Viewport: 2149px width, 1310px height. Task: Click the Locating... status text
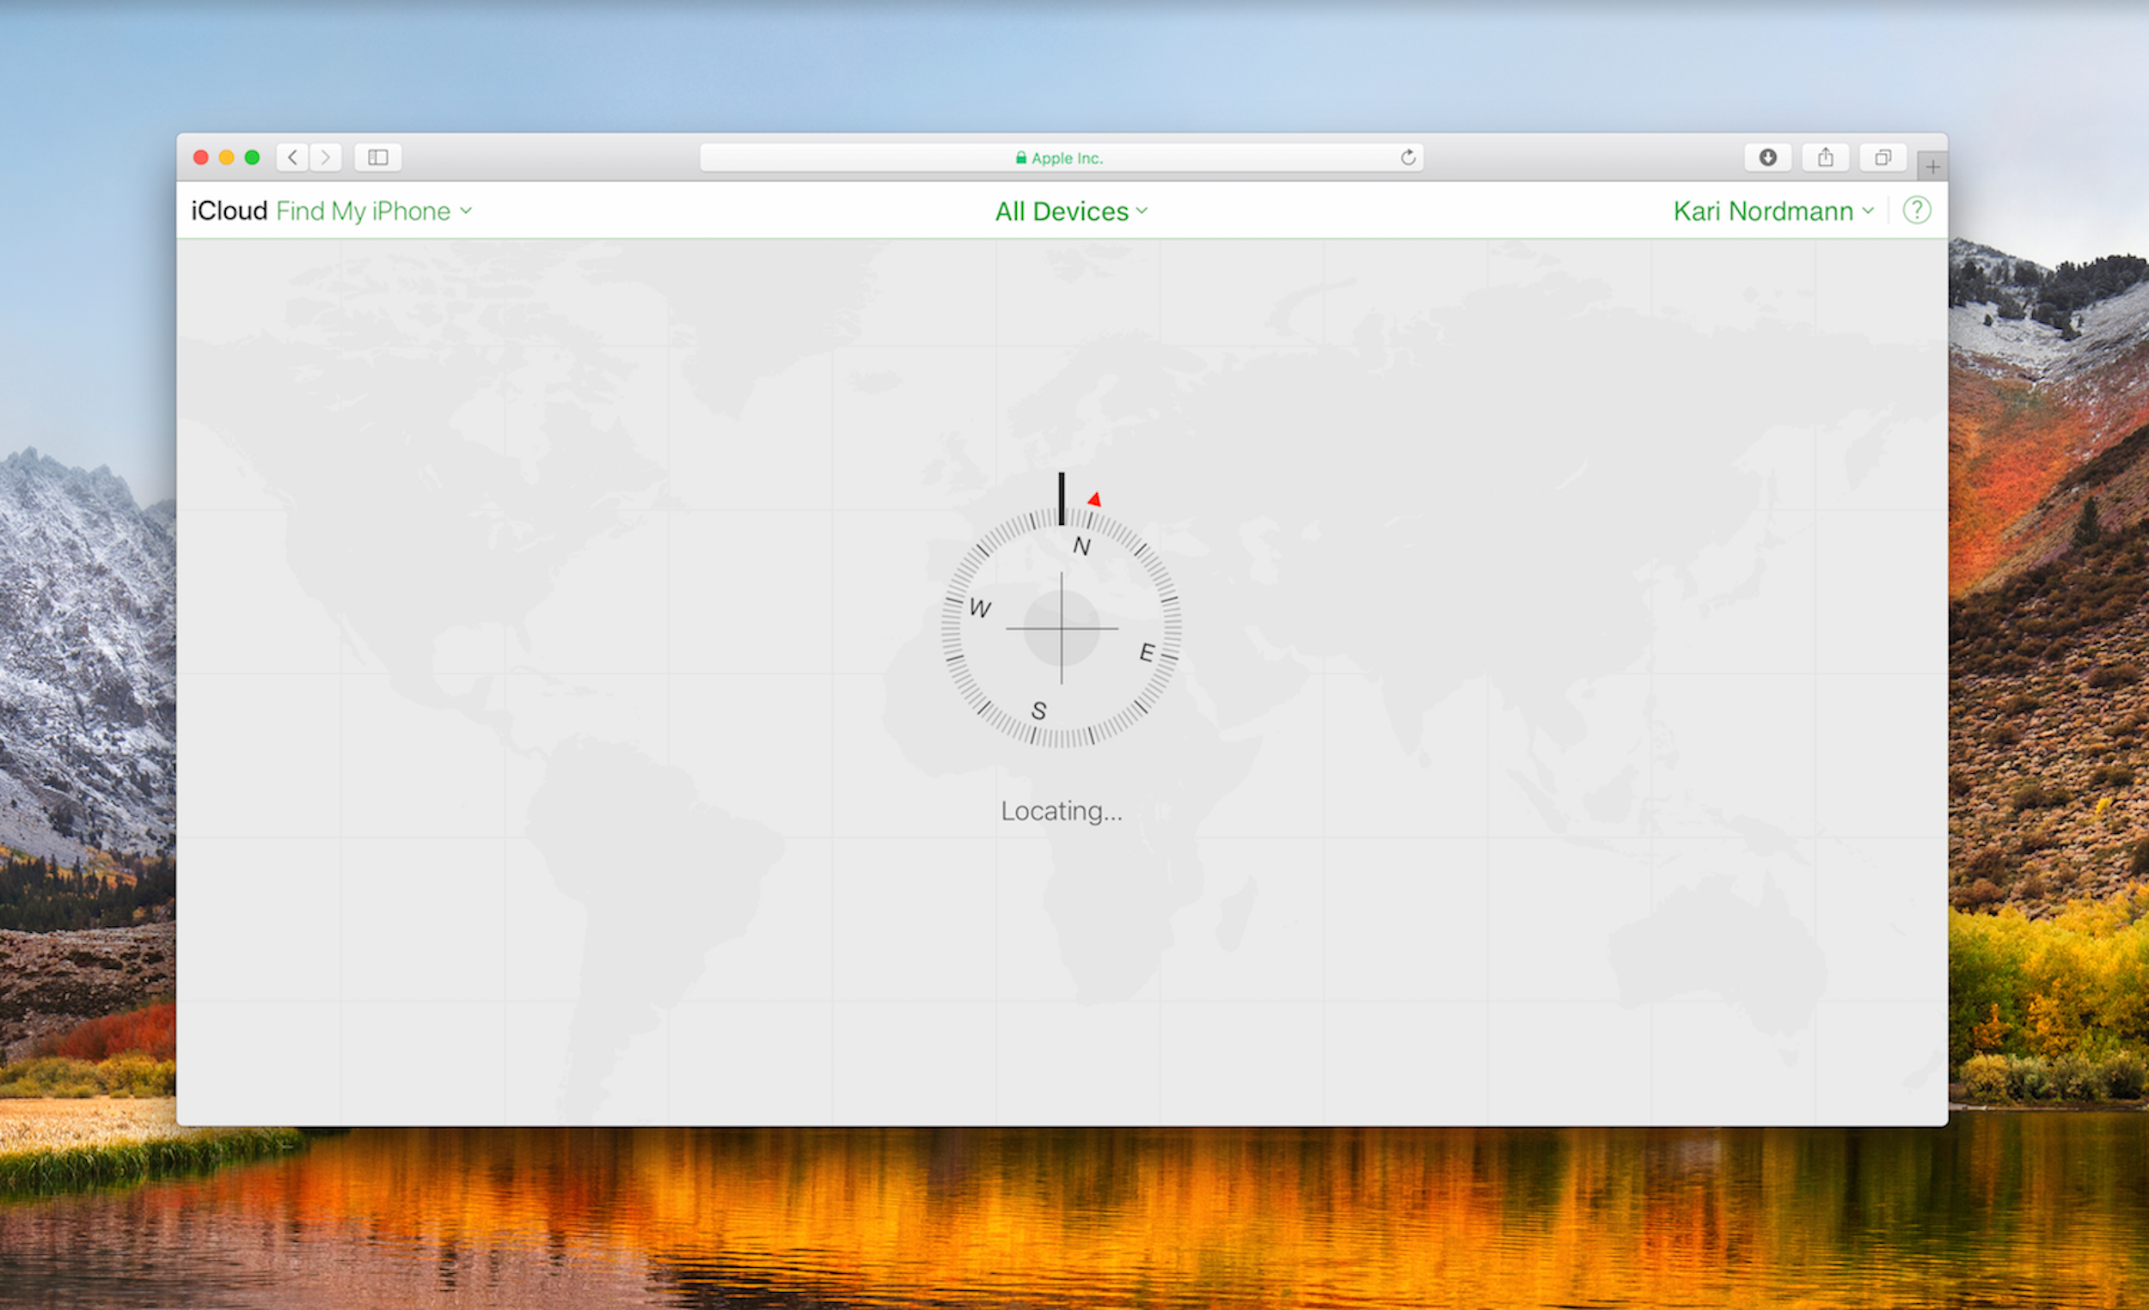click(1062, 812)
